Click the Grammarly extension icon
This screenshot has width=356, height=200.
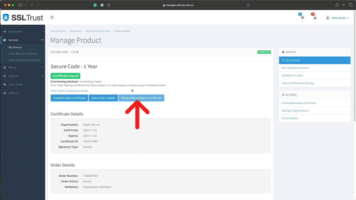pyautogui.click(x=95, y=5)
